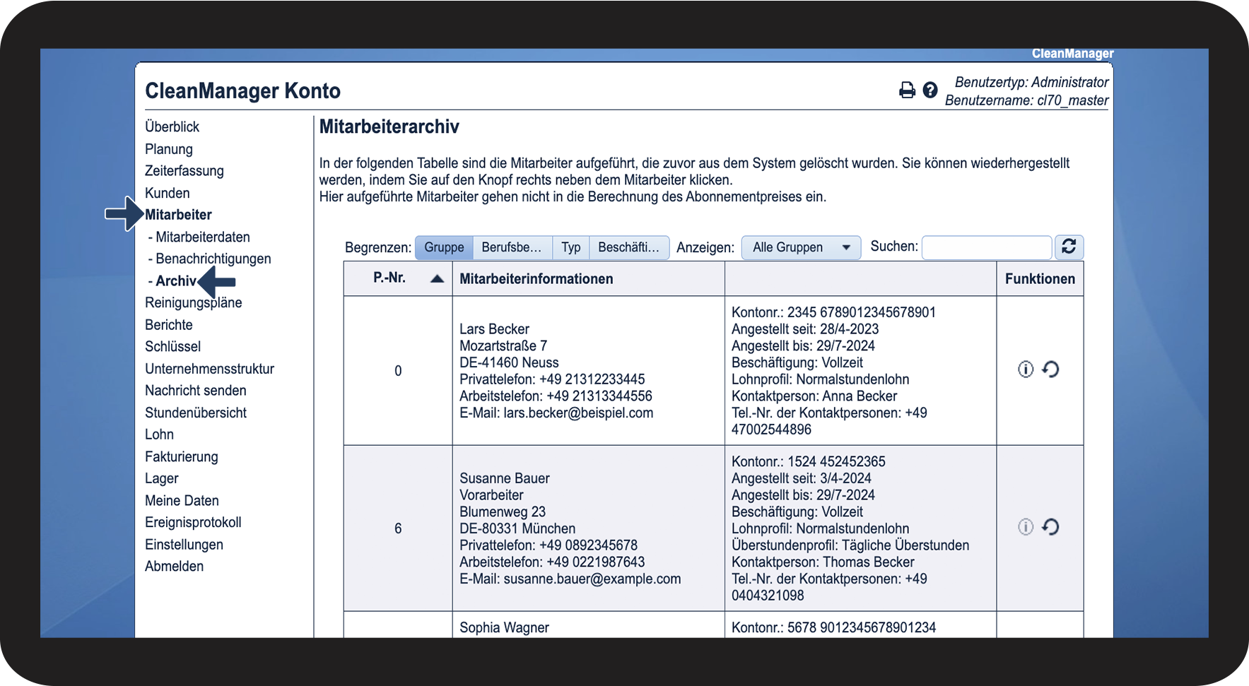Click the Funktionen column header
The image size is (1249, 686).
coord(1040,278)
